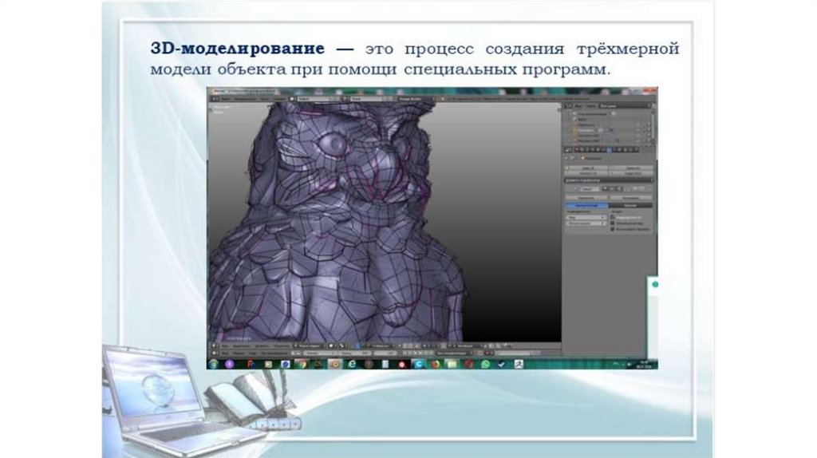Toggle the third modifier options checkbox
817x458 pixels.
click(x=613, y=229)
